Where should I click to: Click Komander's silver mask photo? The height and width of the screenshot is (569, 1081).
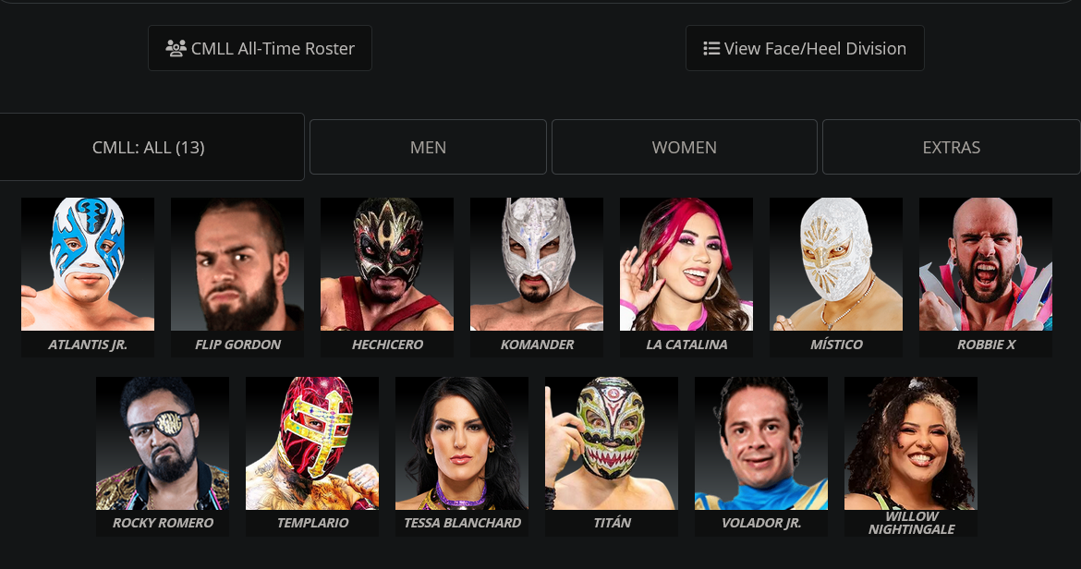(x=537, y=264)
